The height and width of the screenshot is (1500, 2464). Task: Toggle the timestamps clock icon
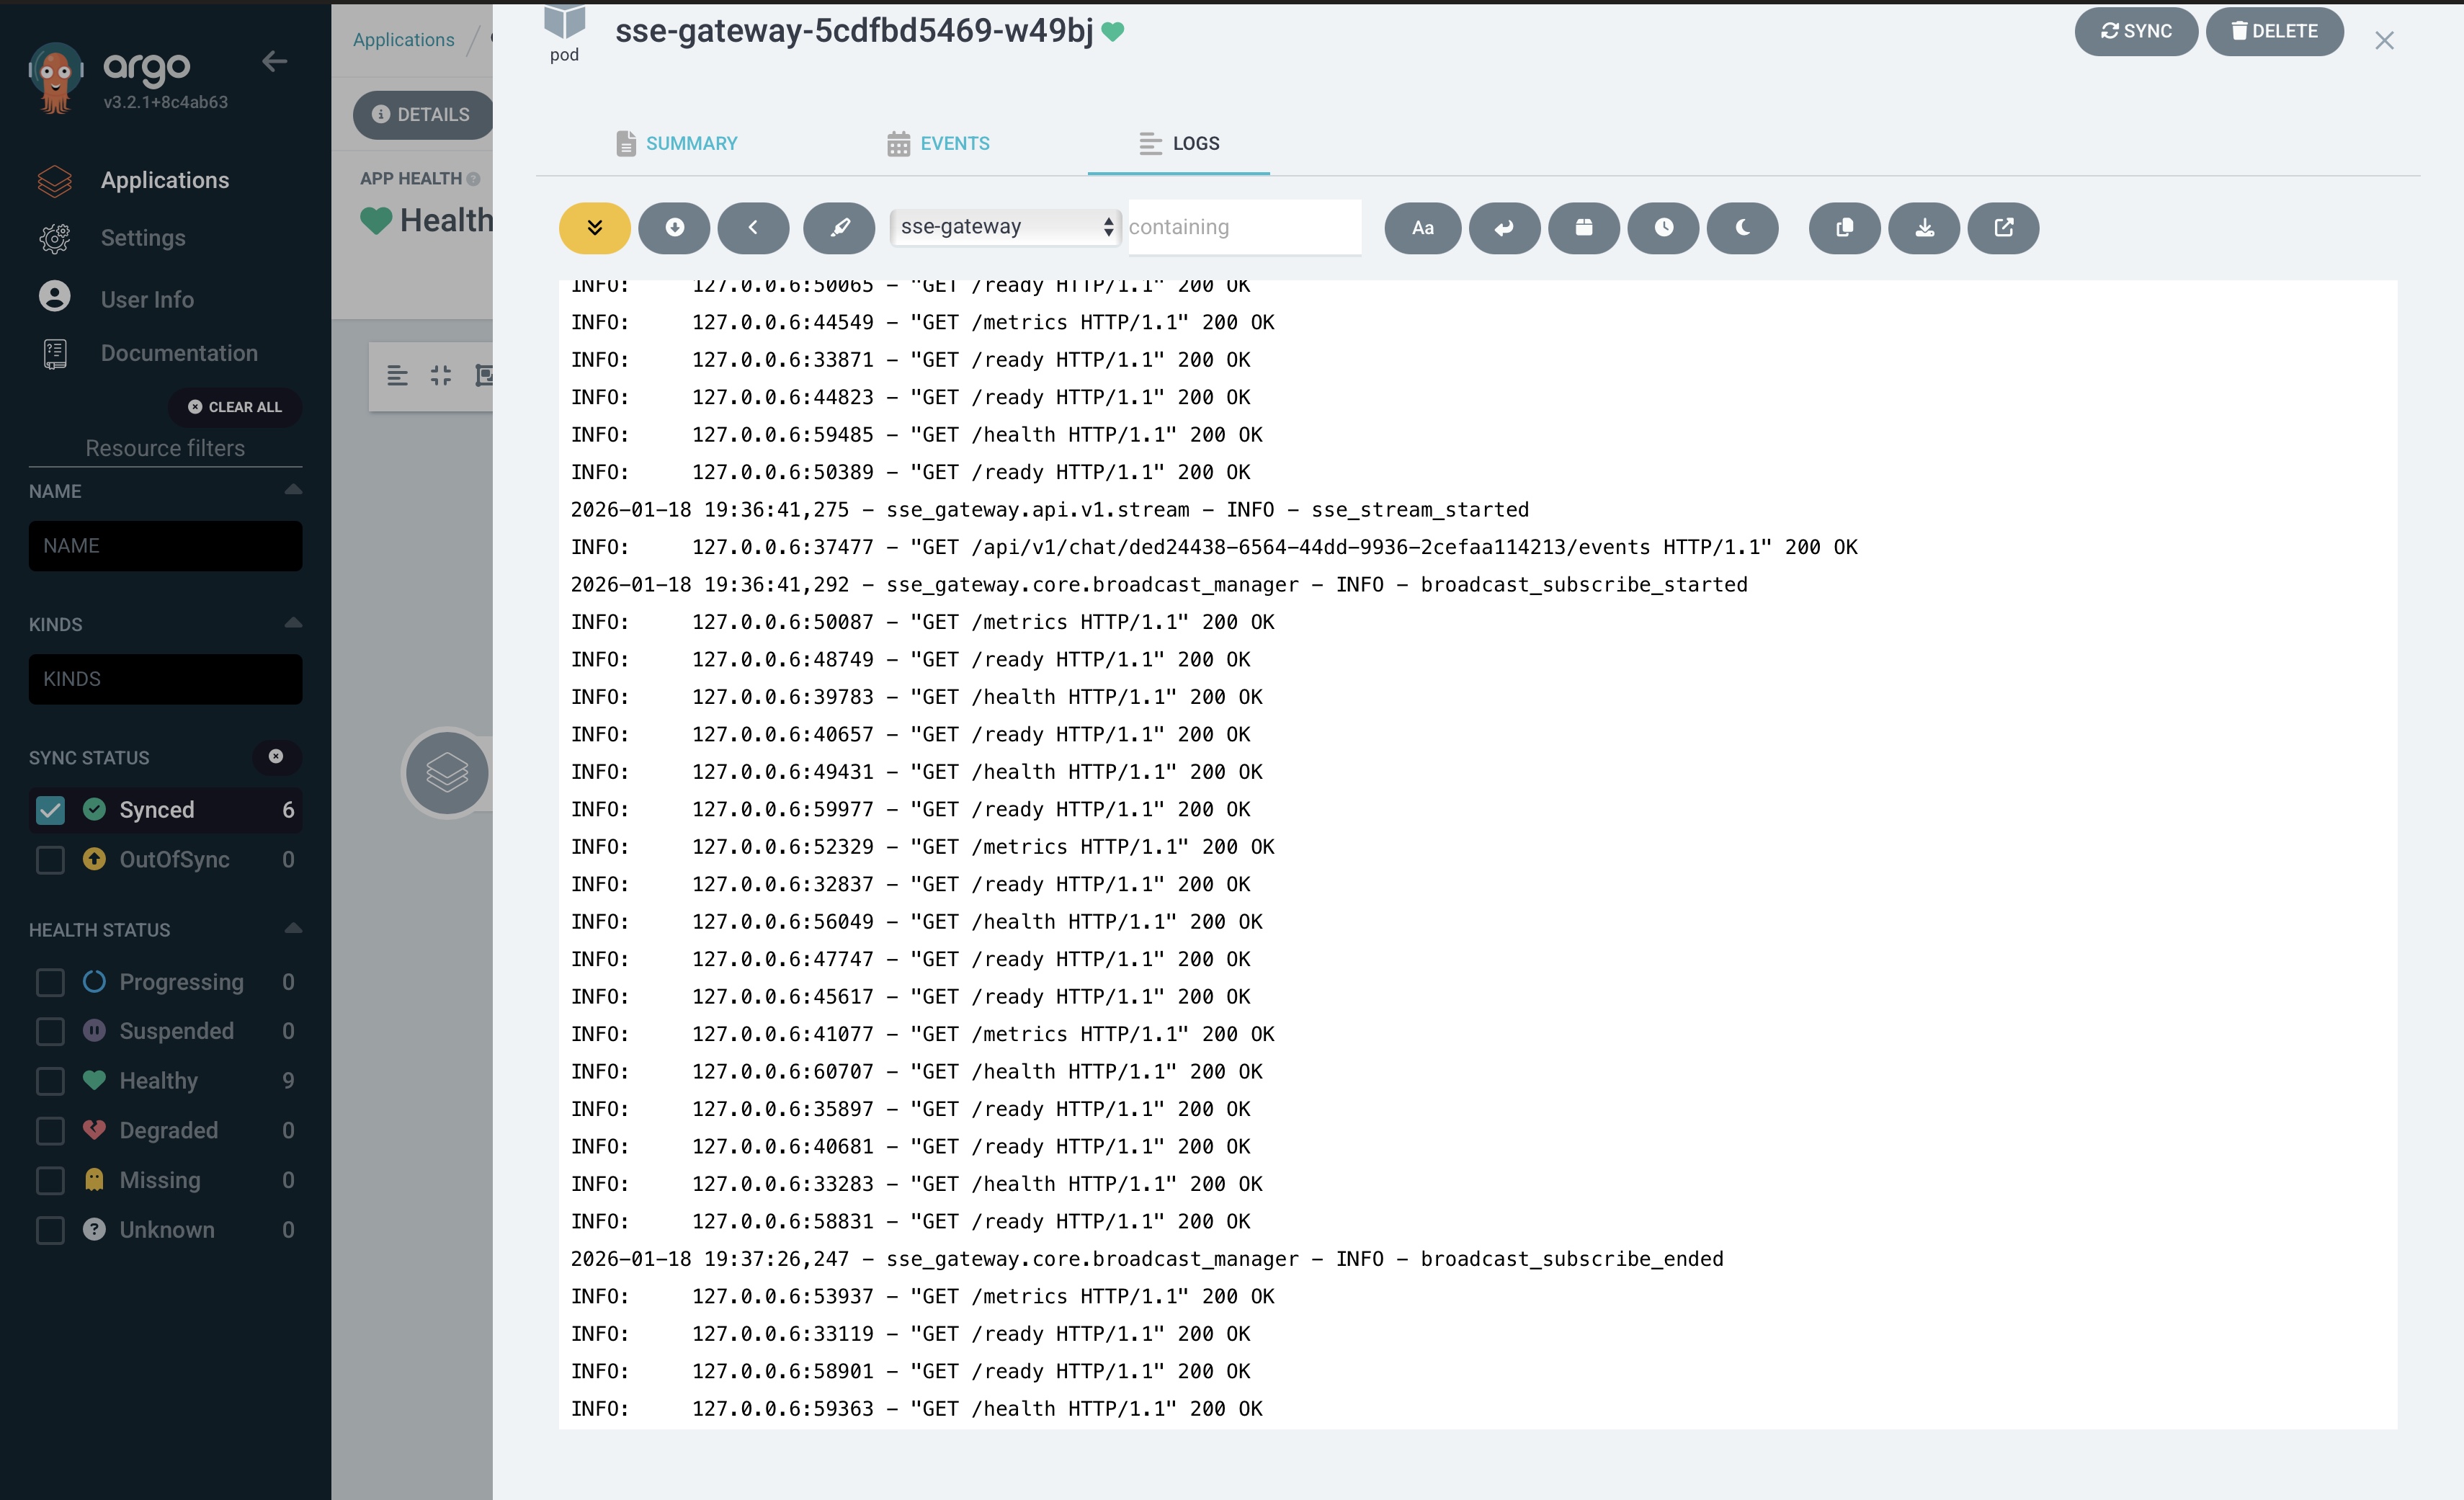(x=1663, y=228)
